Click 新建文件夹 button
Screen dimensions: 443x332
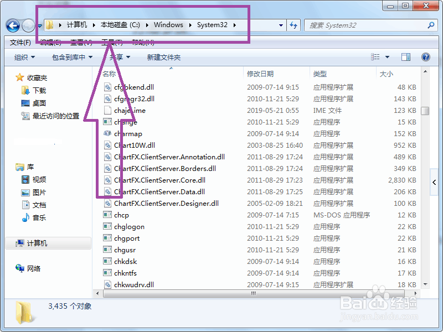[164, 58]
